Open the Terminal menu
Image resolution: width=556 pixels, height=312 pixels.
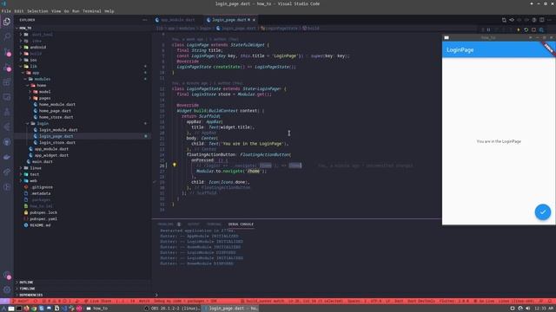pyautogui.click(x=92, y=11)
